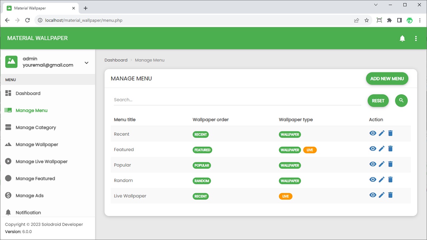Focus the Search input field
Screen dimensions: 427x240
coord(238,100)
